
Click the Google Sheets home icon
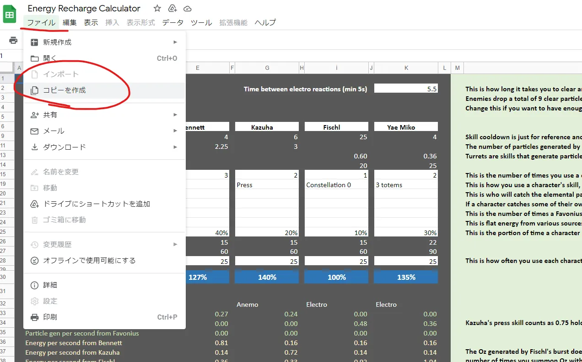tap(10, 15)
